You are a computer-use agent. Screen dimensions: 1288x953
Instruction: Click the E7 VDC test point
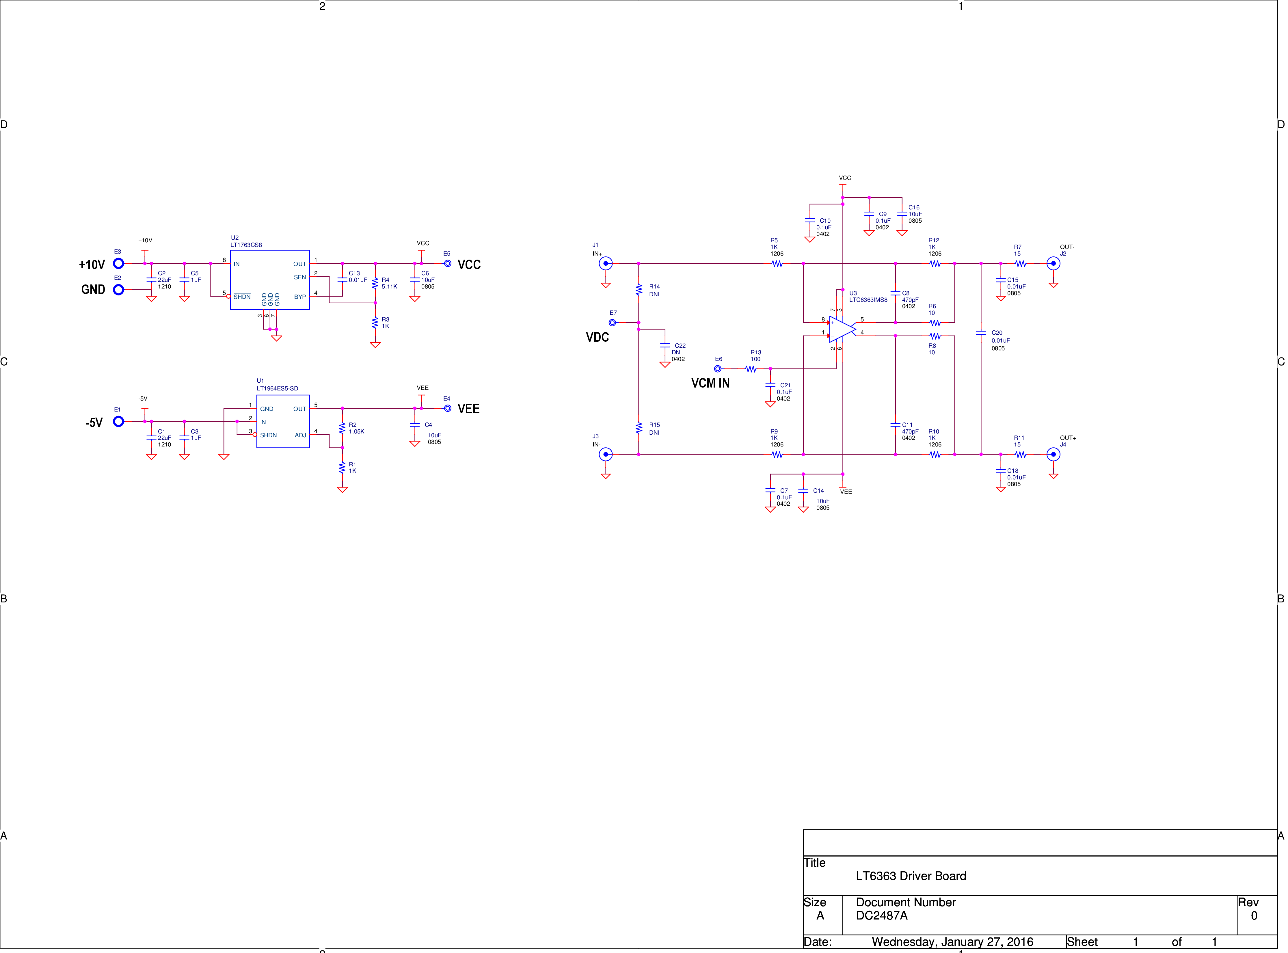click(x=612, y=323)
